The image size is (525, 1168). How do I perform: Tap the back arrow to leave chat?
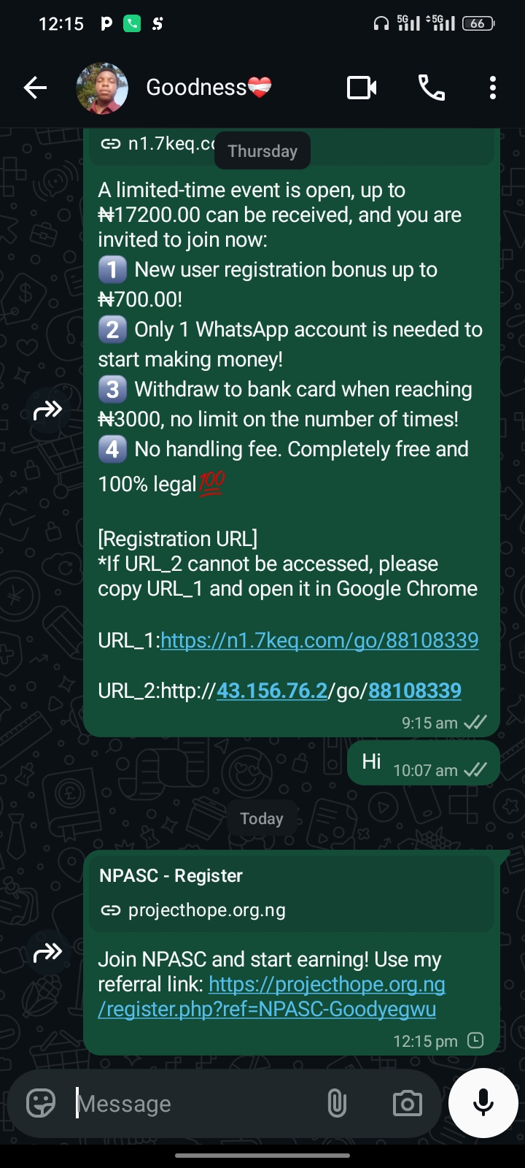click(35, 88)
